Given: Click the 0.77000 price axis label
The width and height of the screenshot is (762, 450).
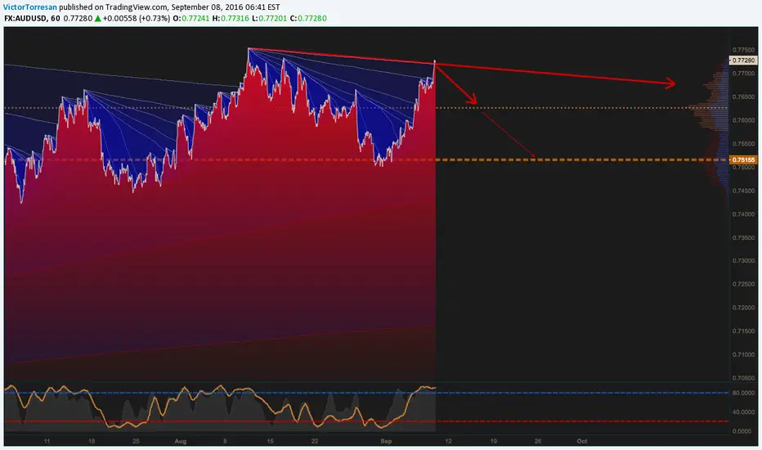Looking at the screenshot, I should click(x=743, y=74).
